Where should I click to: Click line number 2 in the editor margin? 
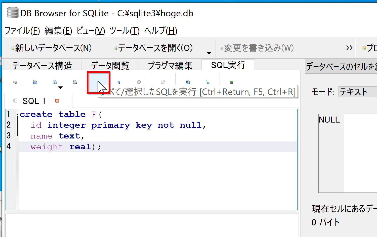(x=9, y=125)
